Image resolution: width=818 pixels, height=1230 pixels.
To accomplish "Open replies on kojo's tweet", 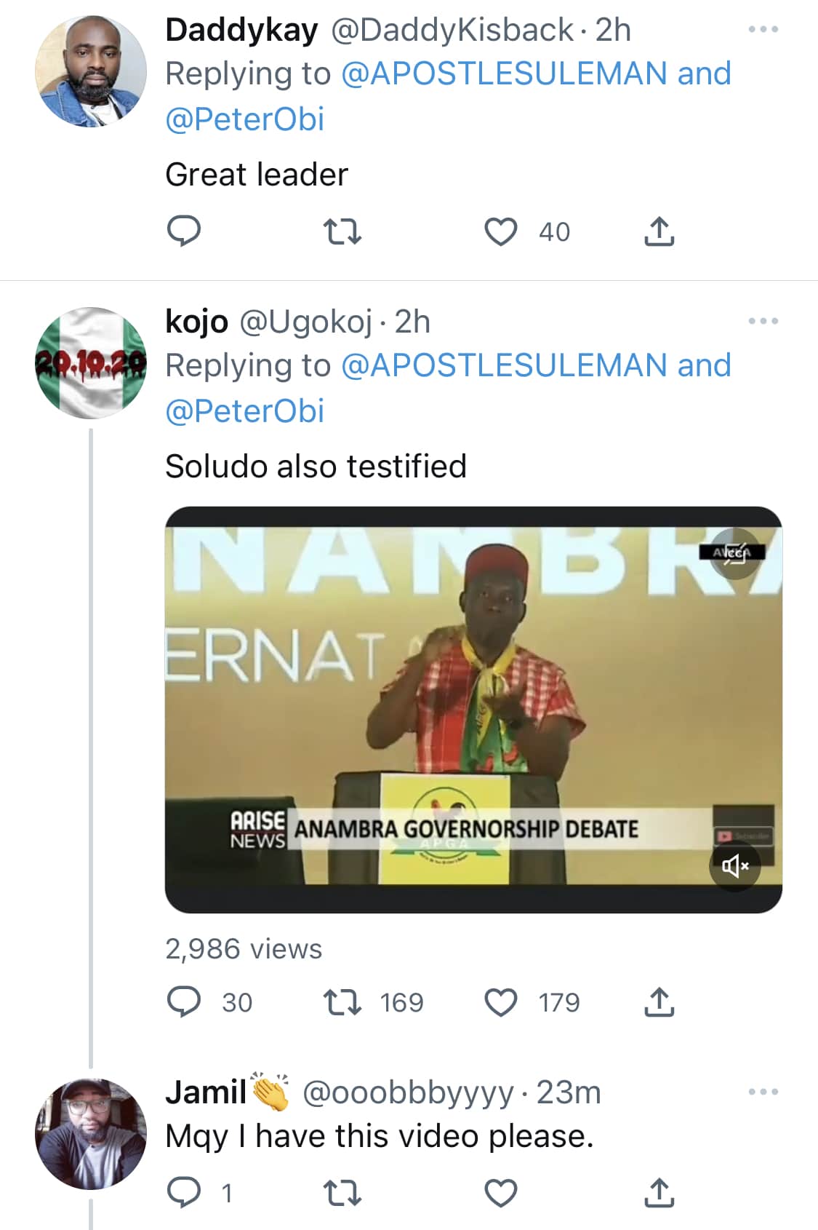I will tap(184, 1003).
